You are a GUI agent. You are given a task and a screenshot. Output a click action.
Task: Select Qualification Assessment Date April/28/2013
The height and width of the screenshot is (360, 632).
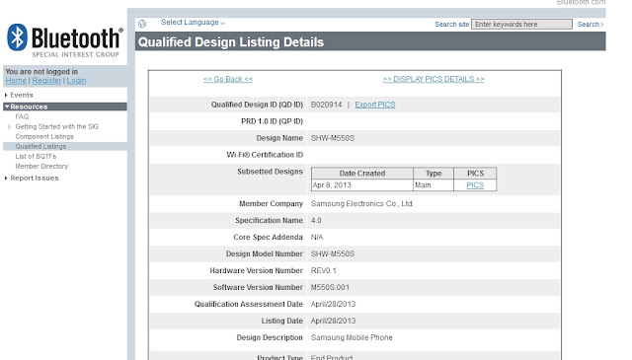click(x=333, y=304)
